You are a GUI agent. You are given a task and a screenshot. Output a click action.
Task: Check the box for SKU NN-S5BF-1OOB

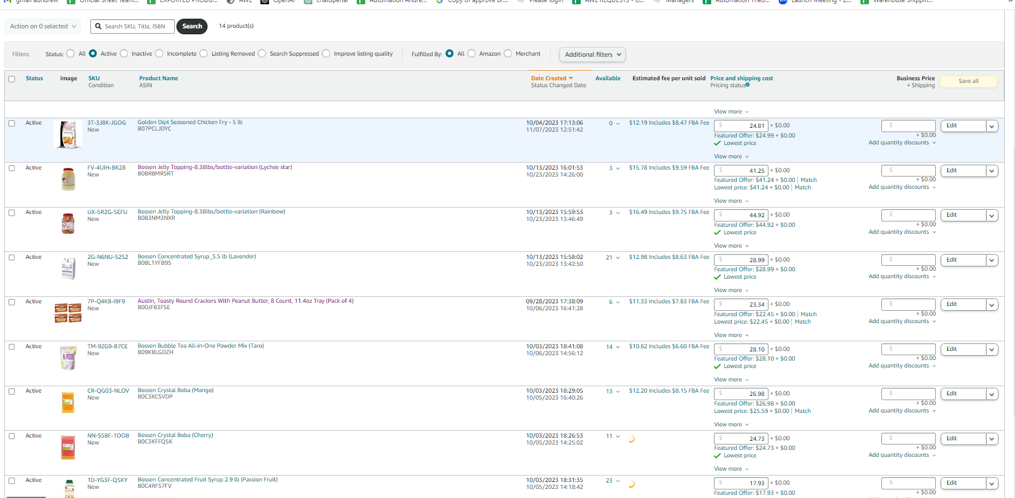[x=12, y=436]
